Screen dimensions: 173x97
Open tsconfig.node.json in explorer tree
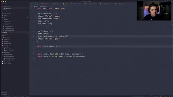(10, 58)
